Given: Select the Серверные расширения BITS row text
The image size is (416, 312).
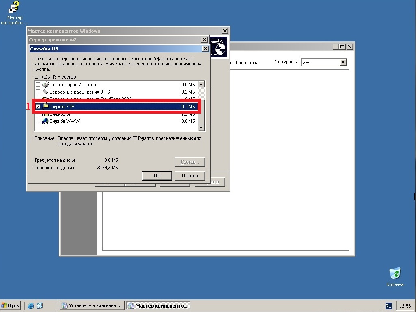Looking at the screenshot, I should coord(80,92).
